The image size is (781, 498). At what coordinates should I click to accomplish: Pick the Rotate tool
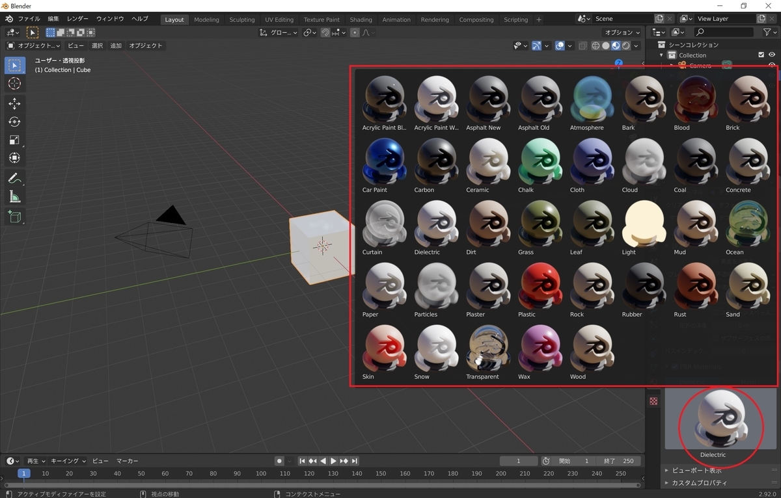point(14,122)
